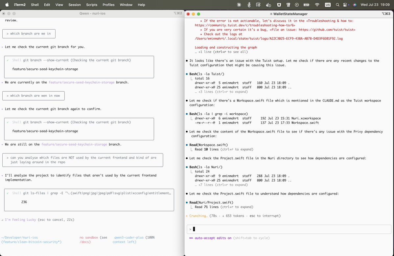Focus the WalletStateManager prompt input field
Image resolution: width=394 pixels, height=256 pixels.
click(289, 229)
